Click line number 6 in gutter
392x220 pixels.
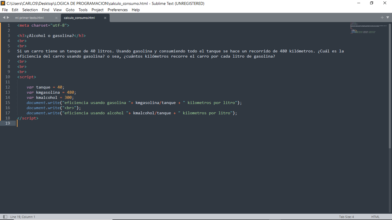coord(9,51)
